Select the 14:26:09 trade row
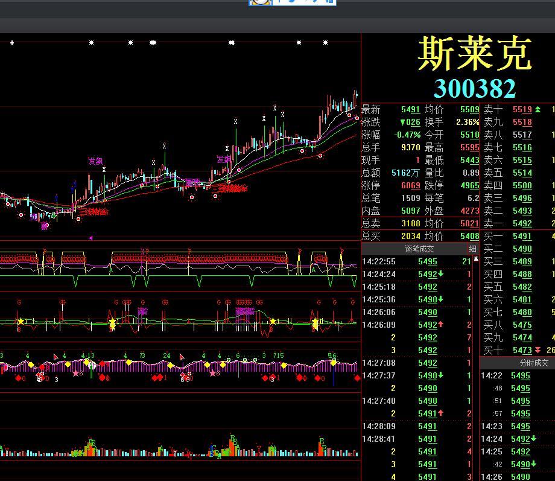 417,325
